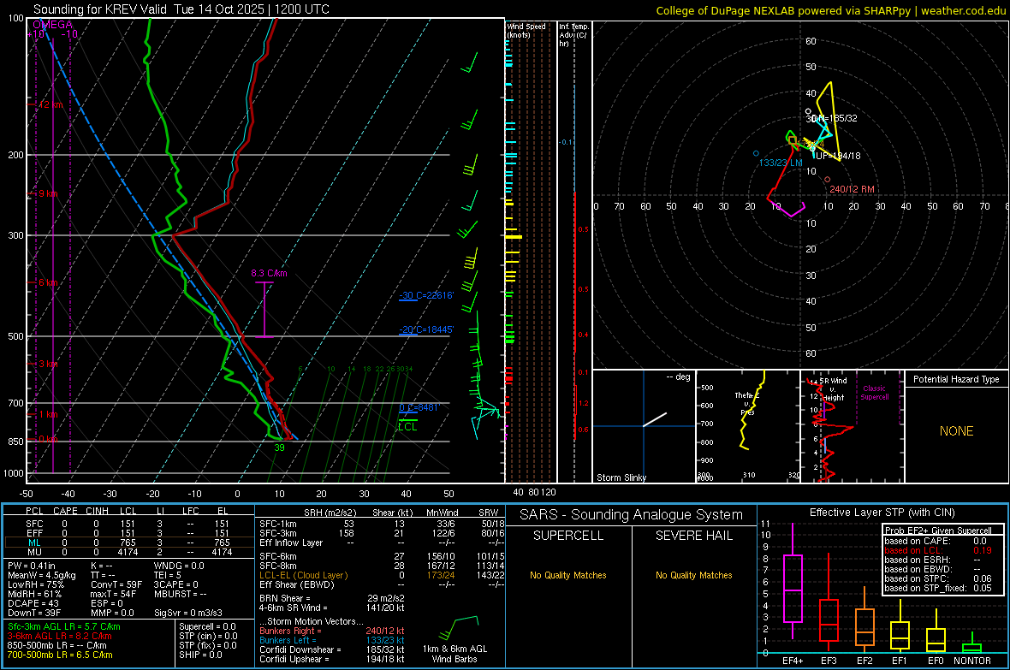1010x670 pixels.
Task: Click the 'SFC-1km' shear row
Action: tap(382, 524)
